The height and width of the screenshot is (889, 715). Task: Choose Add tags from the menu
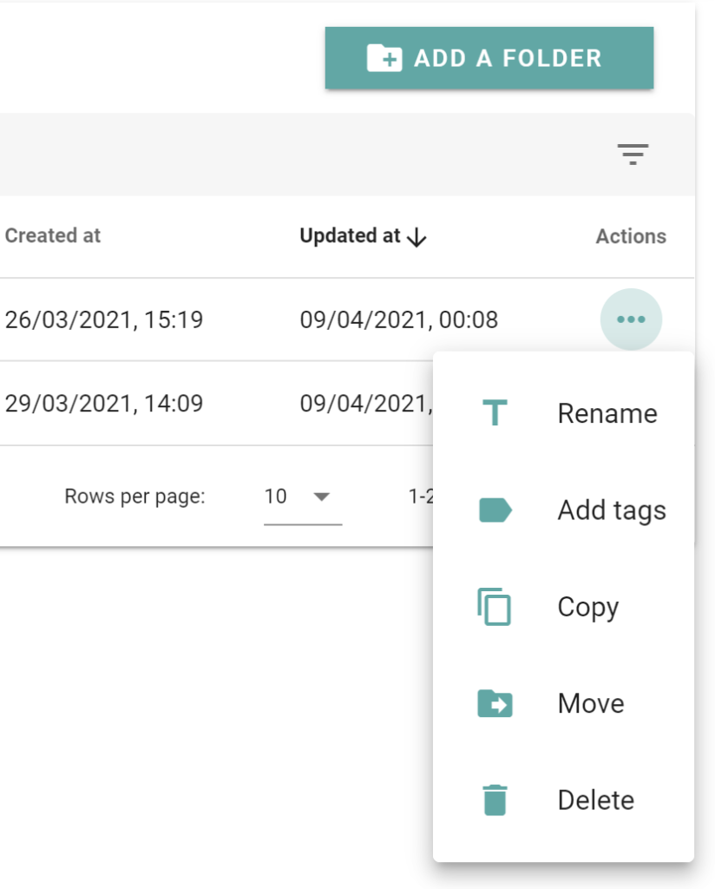[x=563, y=510]
